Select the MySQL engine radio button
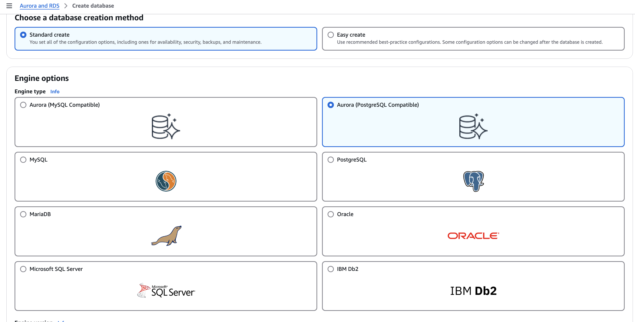 point(23,160)
